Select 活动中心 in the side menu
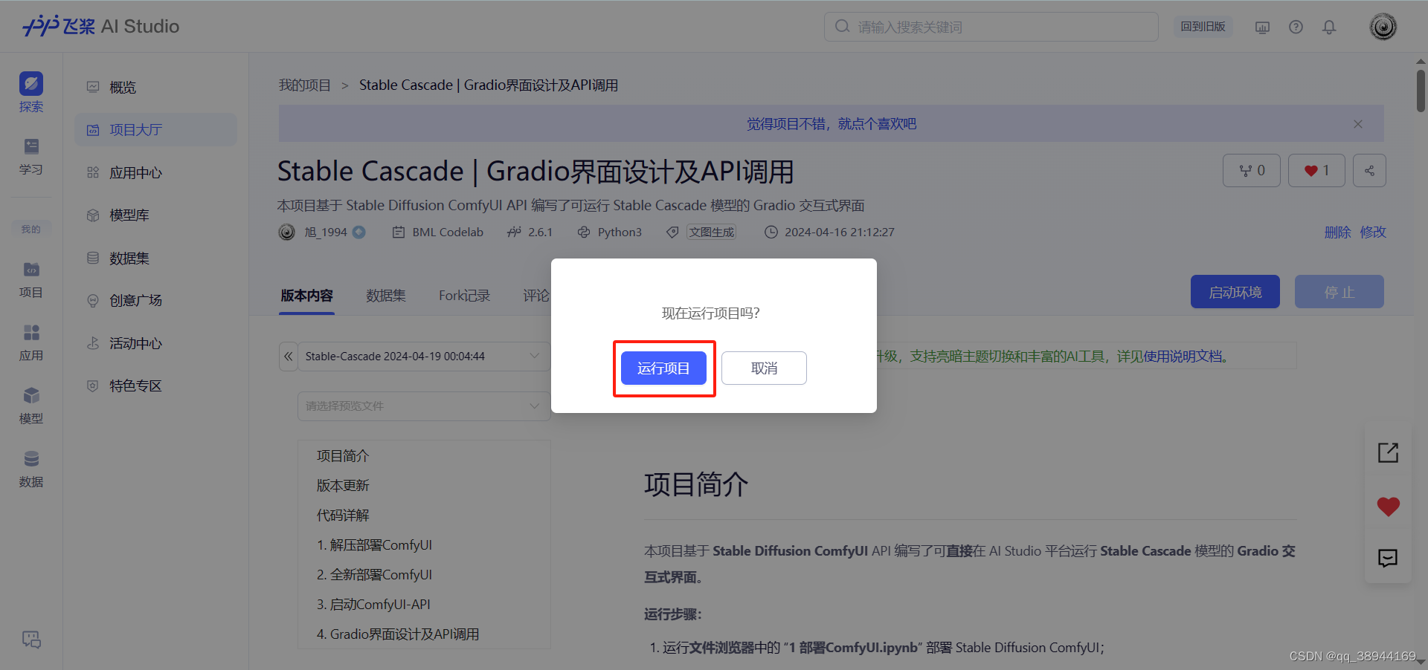1428x670 pixels. tap(155, 344)
